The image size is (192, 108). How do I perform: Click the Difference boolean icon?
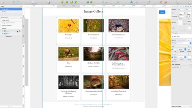(x=118, y=2)
